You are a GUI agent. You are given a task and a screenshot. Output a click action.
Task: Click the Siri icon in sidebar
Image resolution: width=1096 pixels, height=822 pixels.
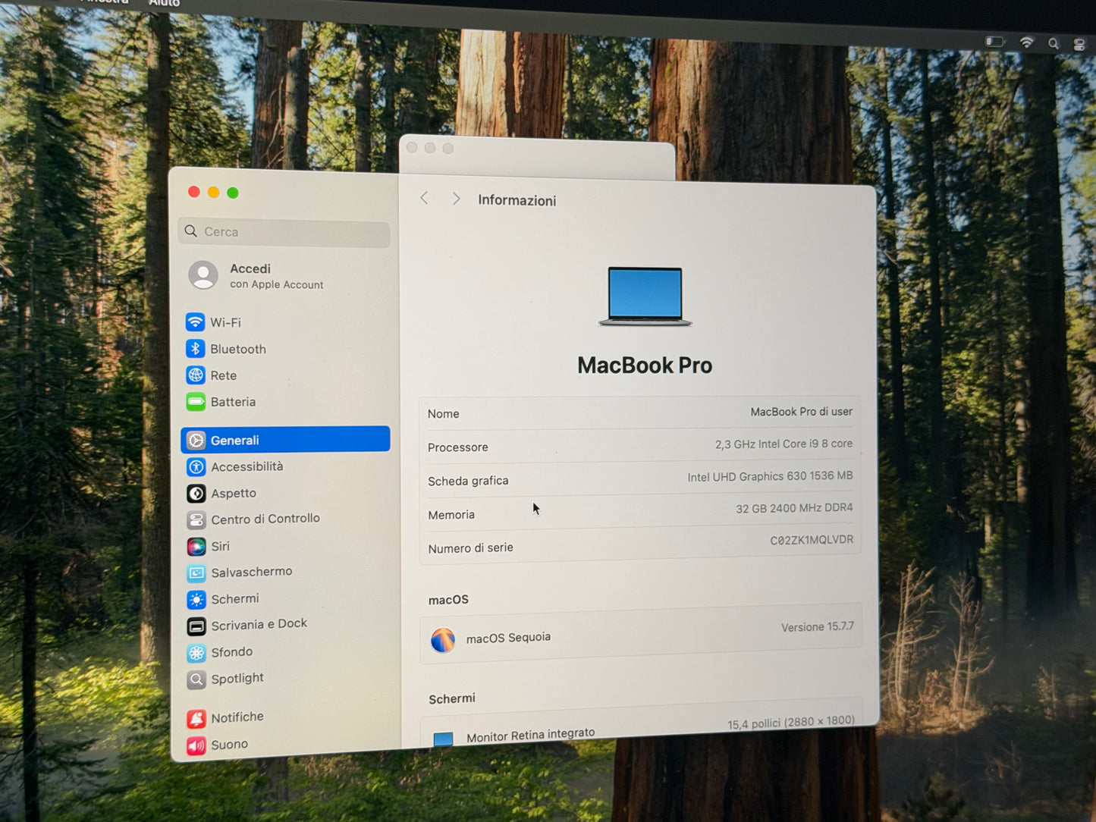pyautogui.click(x=196, y=546)
